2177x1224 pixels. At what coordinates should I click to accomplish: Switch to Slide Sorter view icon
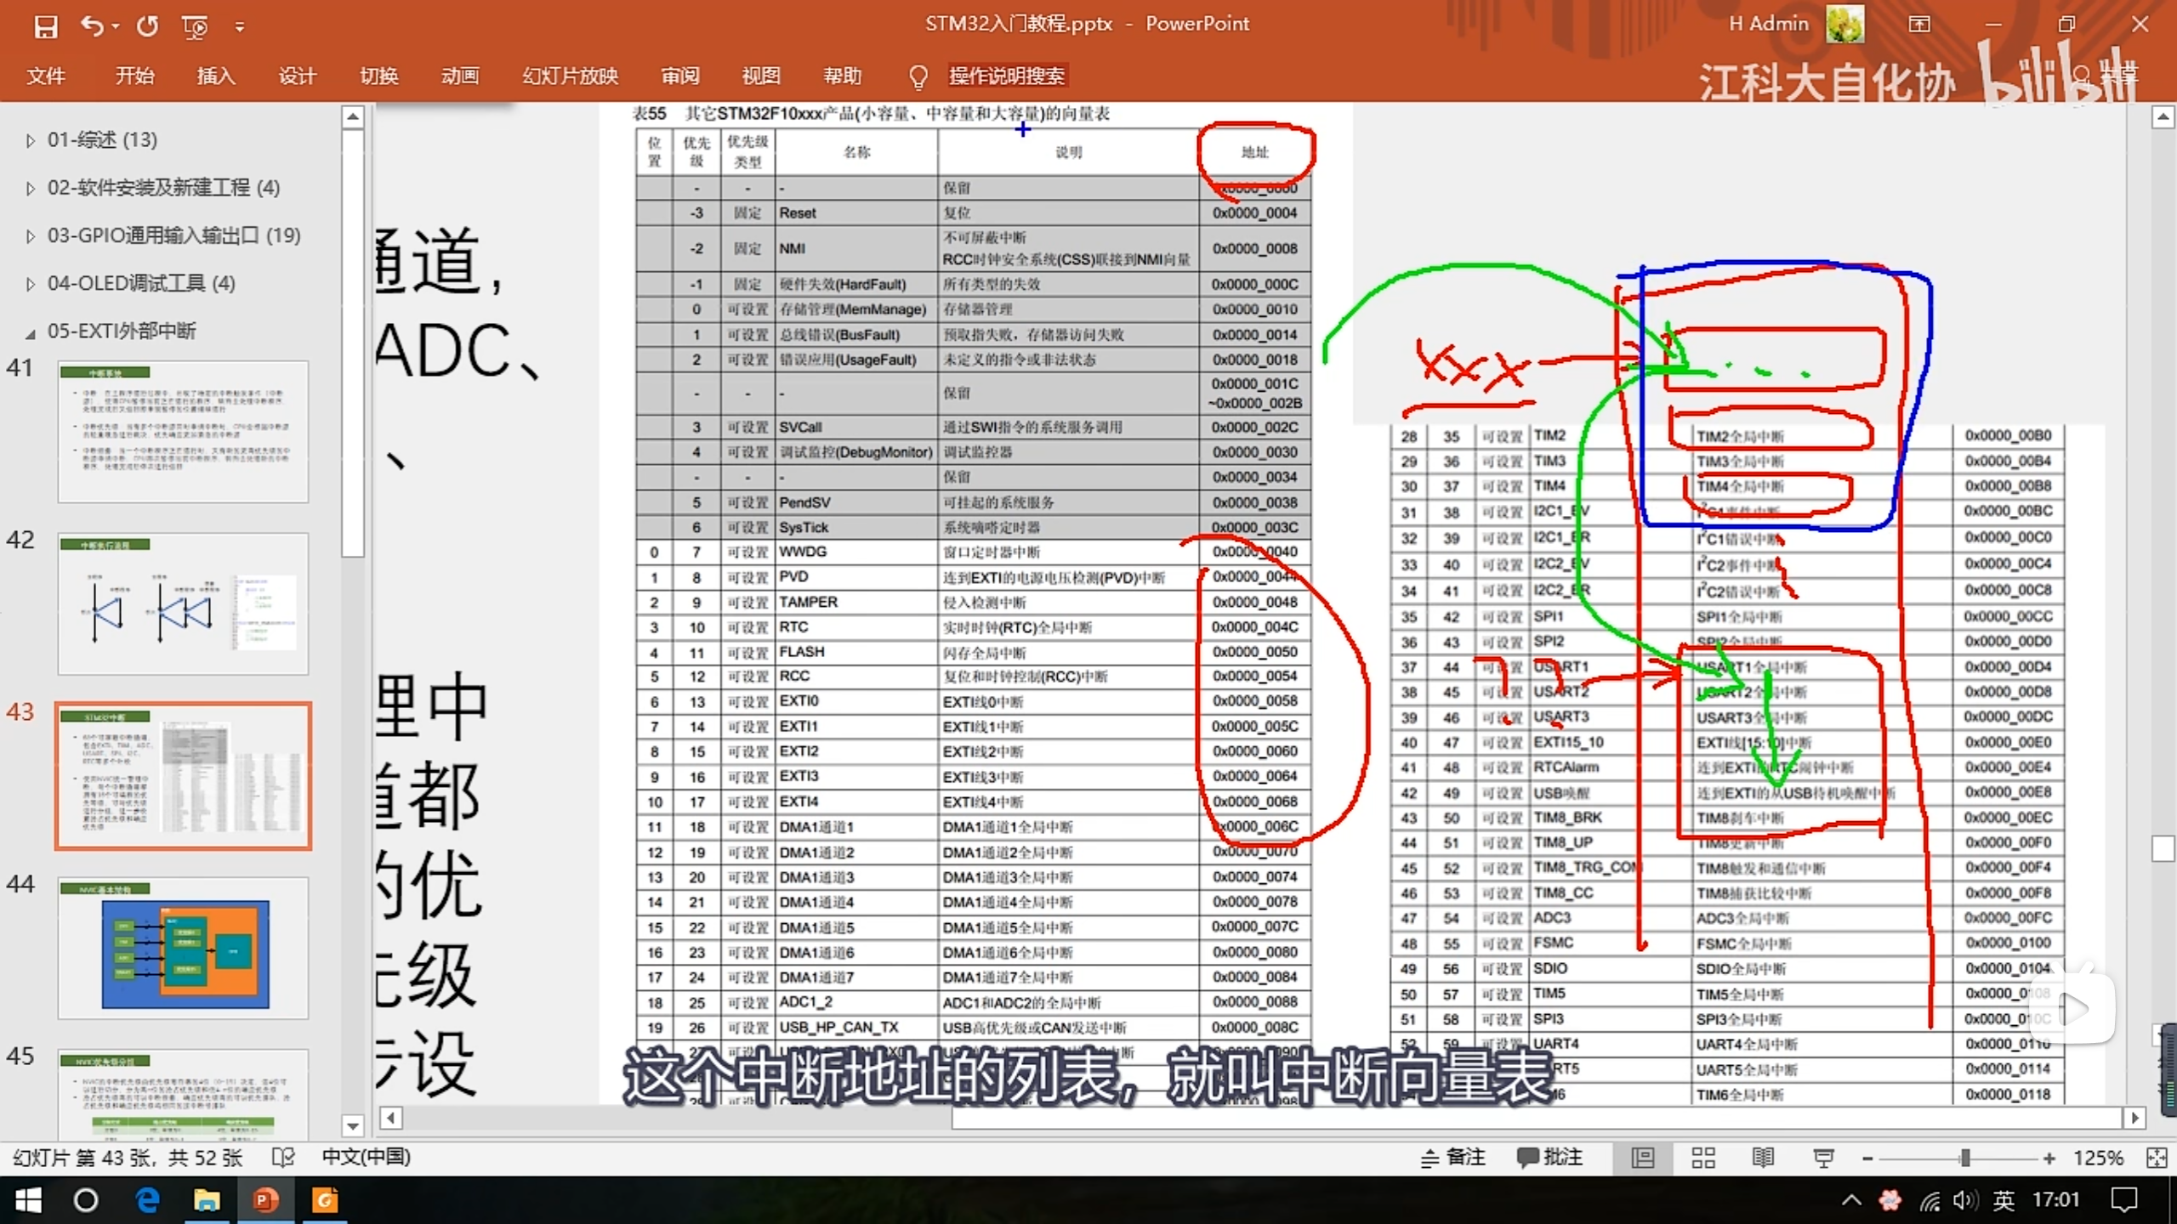[1703, 1158]
